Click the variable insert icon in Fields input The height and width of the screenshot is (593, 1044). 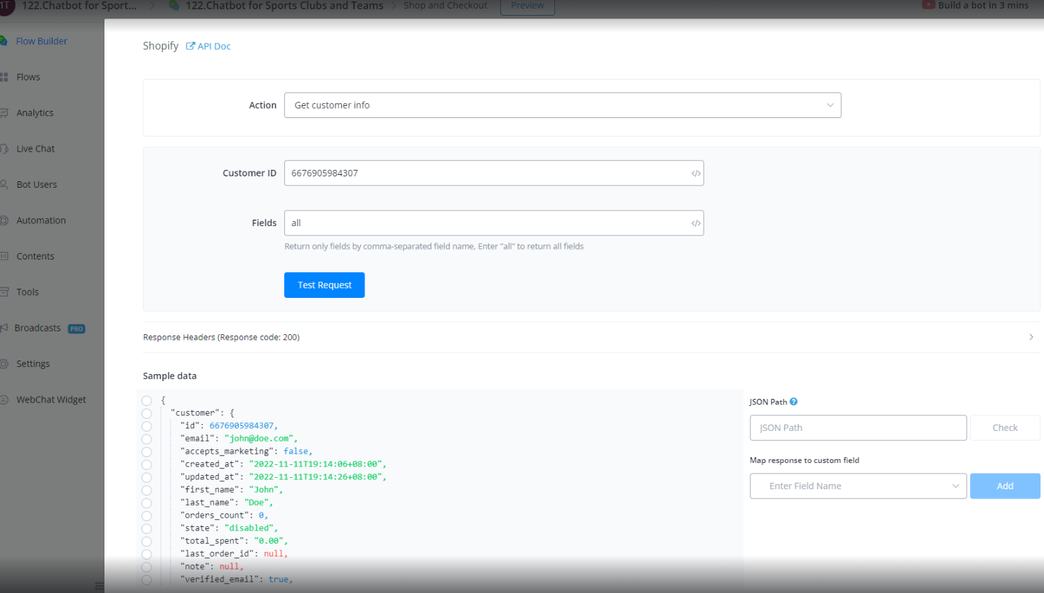(696, 223)
